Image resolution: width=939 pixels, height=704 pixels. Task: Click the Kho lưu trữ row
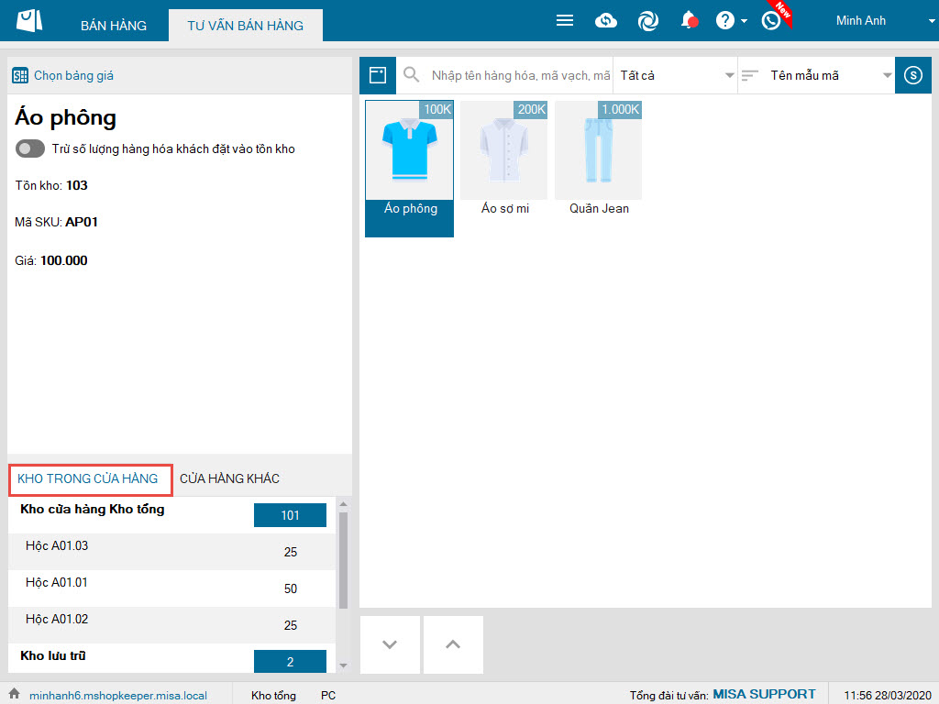coord(171,658)
